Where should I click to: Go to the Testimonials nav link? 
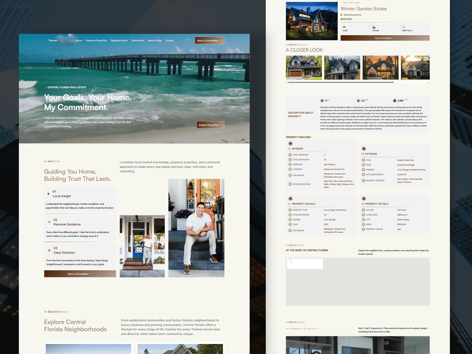tap(137, 41)
